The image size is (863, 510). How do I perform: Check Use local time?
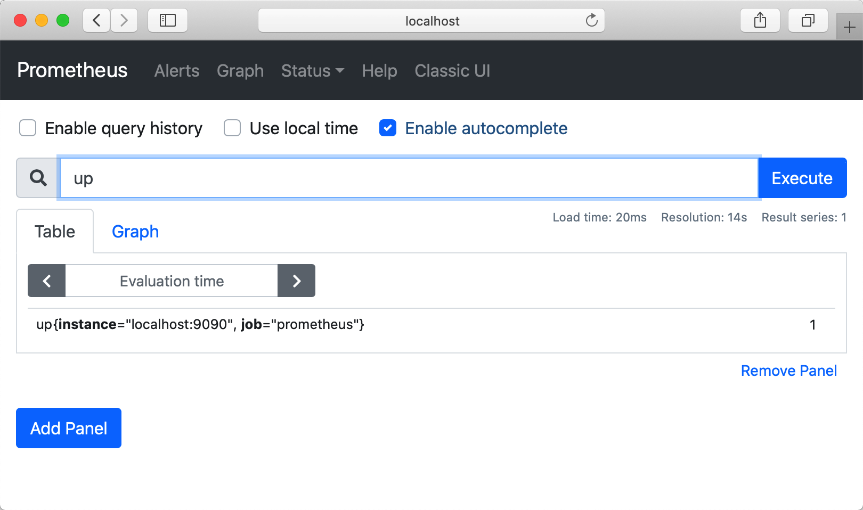232,128
